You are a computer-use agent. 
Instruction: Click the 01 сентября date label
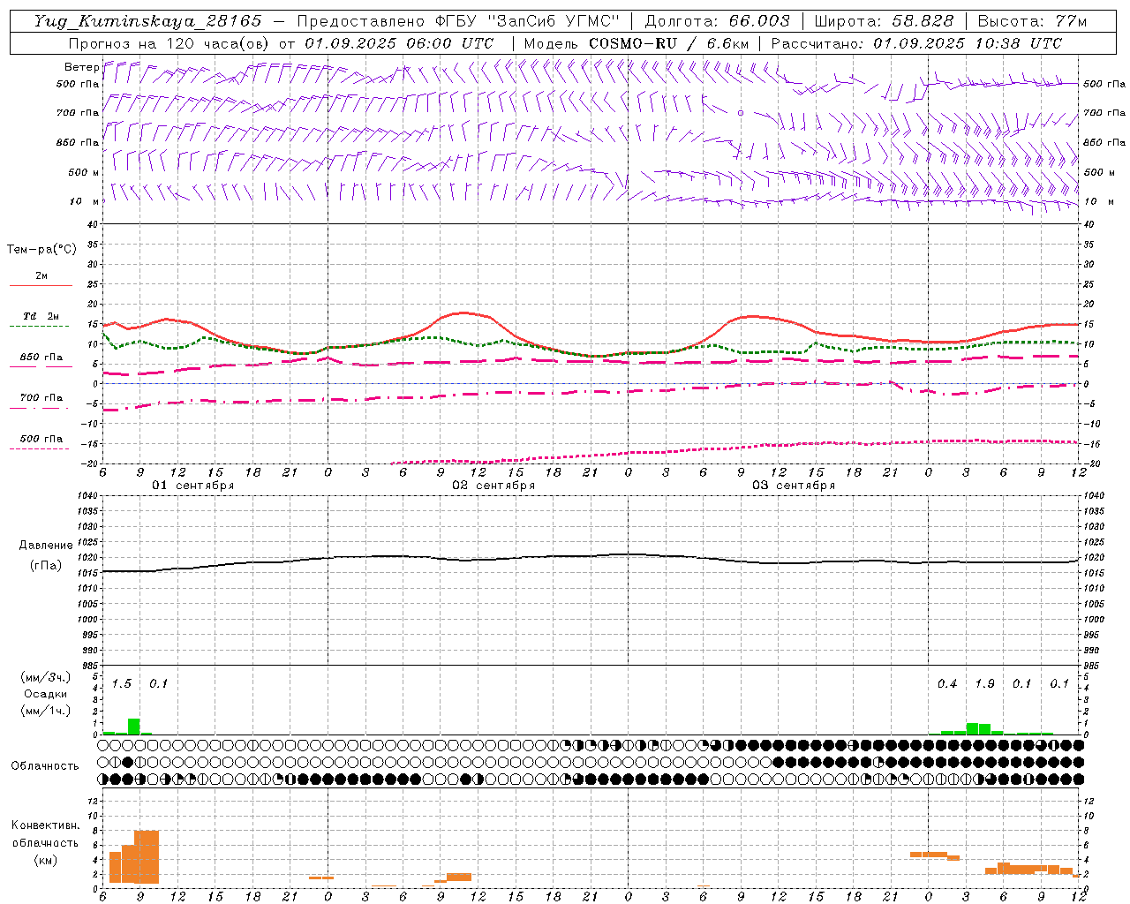tap(193, 486)
